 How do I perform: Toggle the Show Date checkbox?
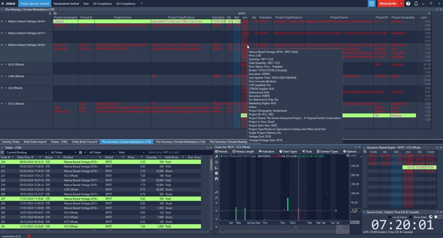(x=410, y=217)
